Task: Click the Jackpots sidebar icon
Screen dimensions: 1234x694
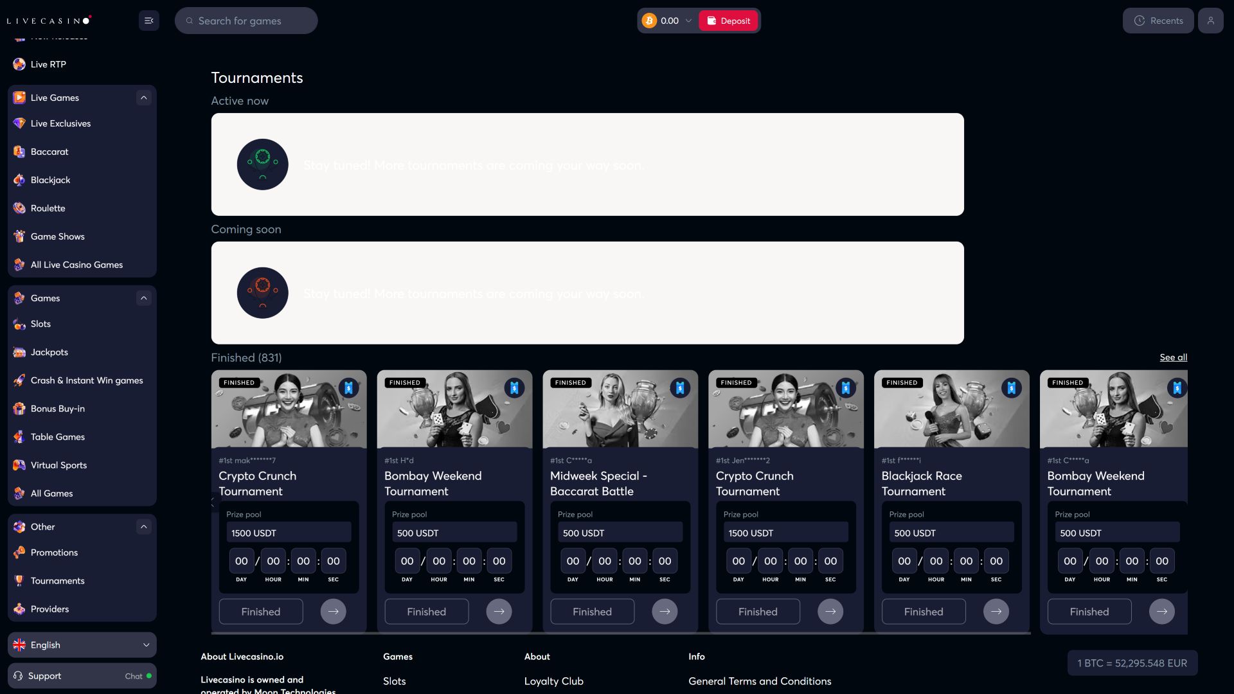Action: pos(19,352)
